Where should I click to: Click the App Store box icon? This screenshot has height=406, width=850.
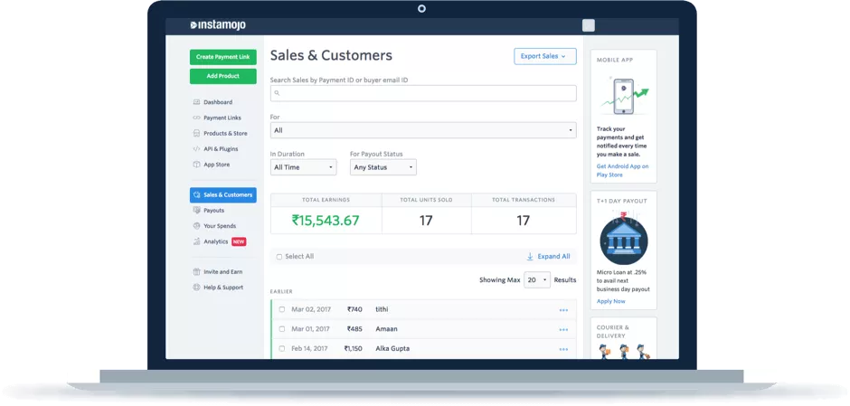[x=196, y=165]
